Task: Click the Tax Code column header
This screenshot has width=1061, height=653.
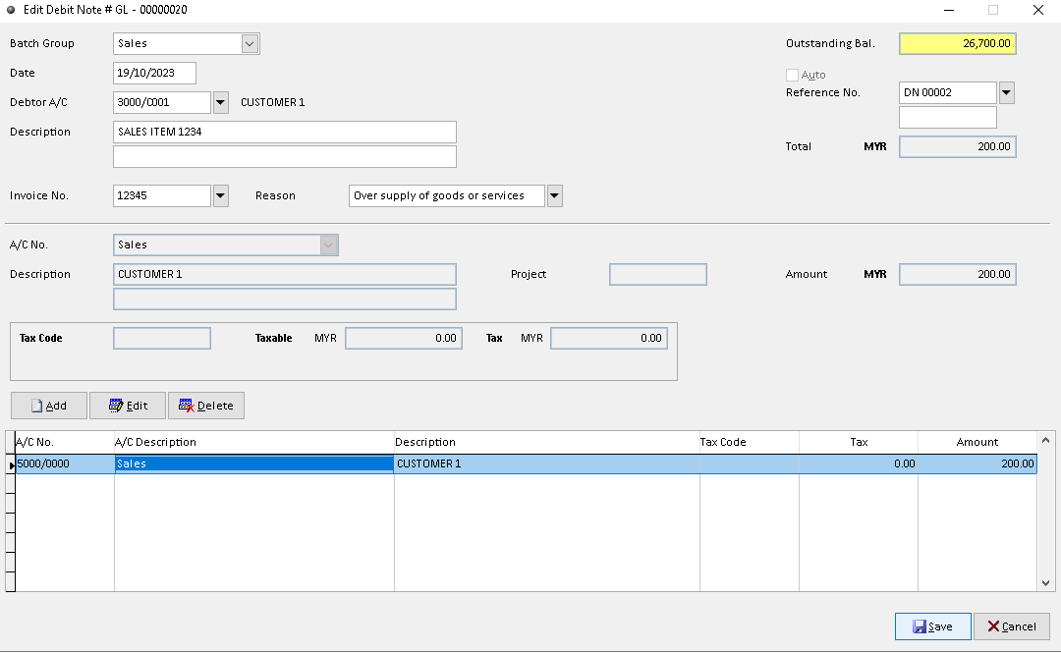Action: (749, 443)
